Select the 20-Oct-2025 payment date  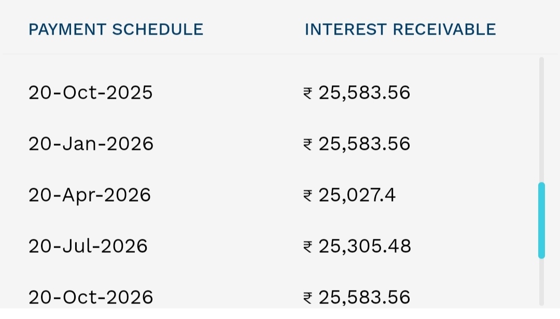[91, 93]
